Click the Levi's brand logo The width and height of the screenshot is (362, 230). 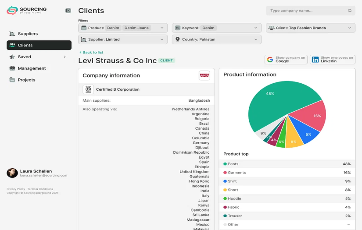click(204, 75)
